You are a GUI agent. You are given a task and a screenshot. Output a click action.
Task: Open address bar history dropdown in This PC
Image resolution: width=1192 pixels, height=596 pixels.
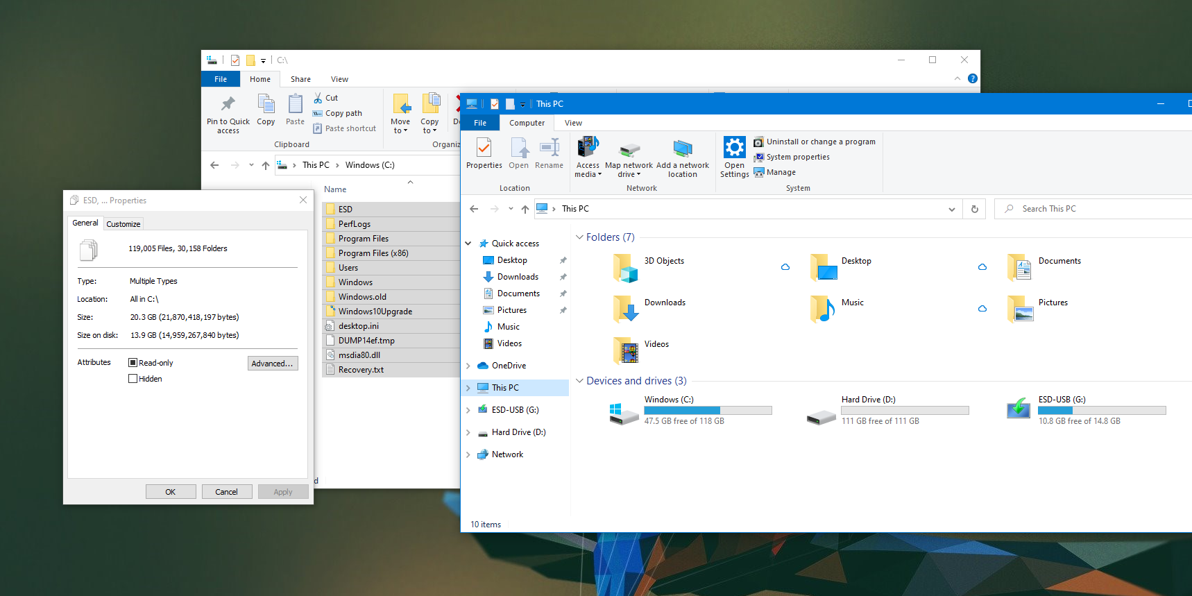[x=952, y=209]
